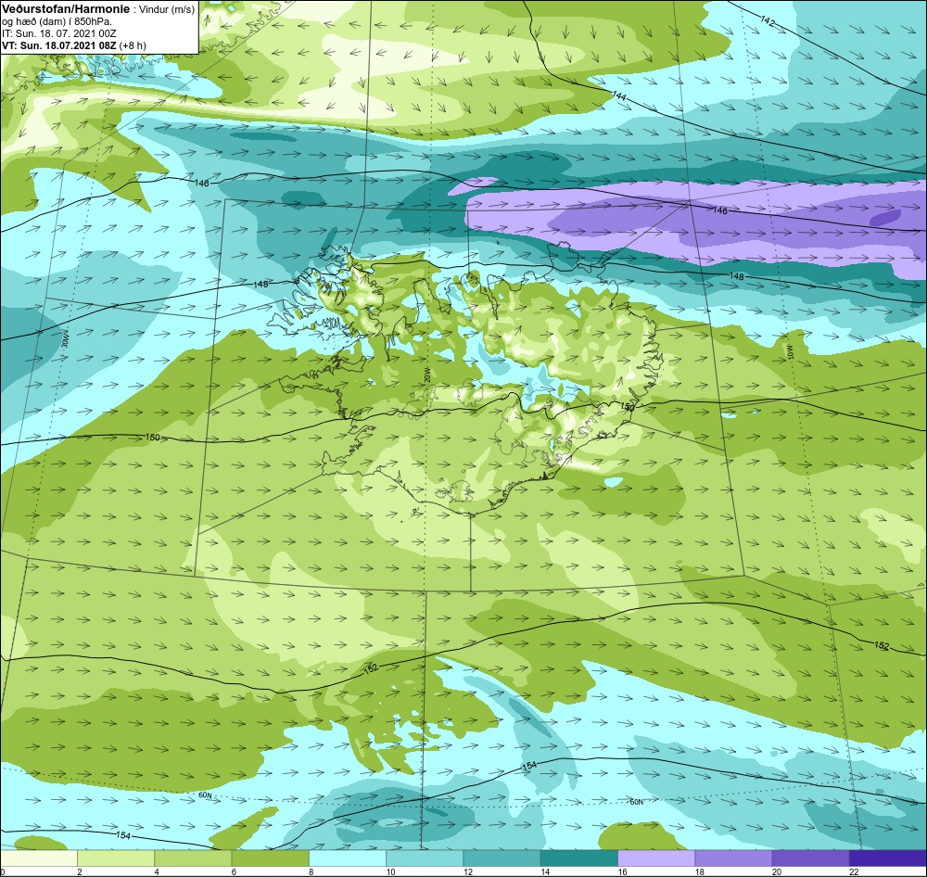Click the legend value "8"
Viewport: 927px width, 877px height.
[311, 871]
